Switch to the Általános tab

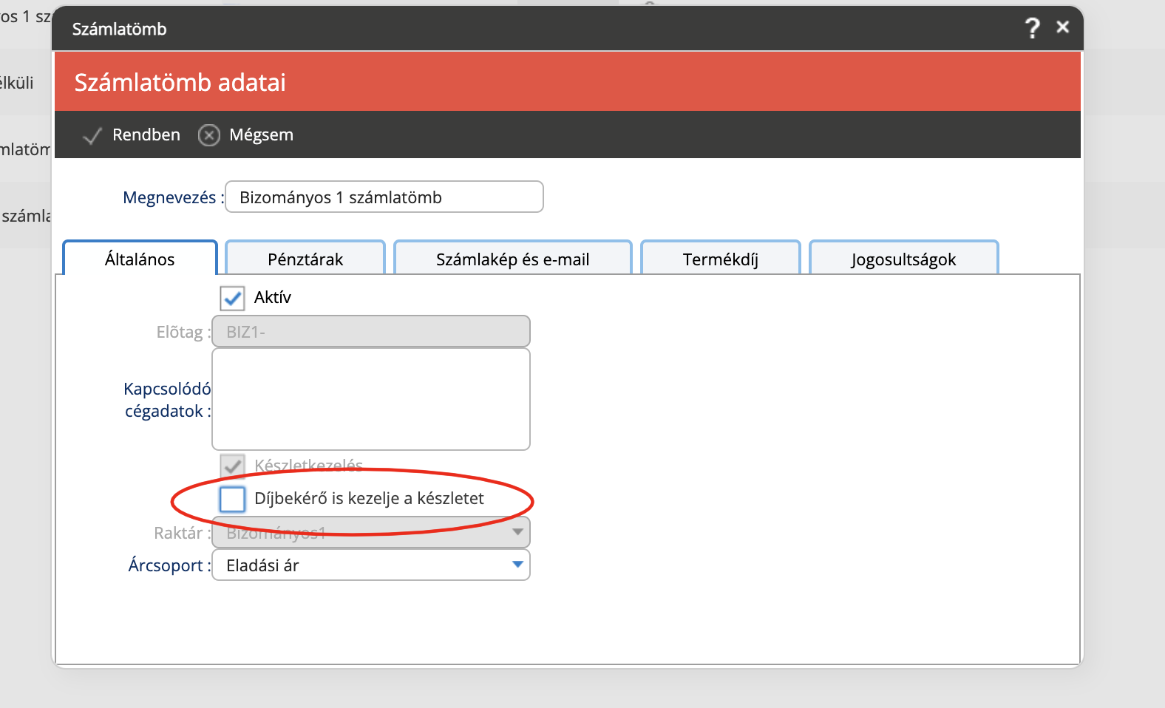140,259
